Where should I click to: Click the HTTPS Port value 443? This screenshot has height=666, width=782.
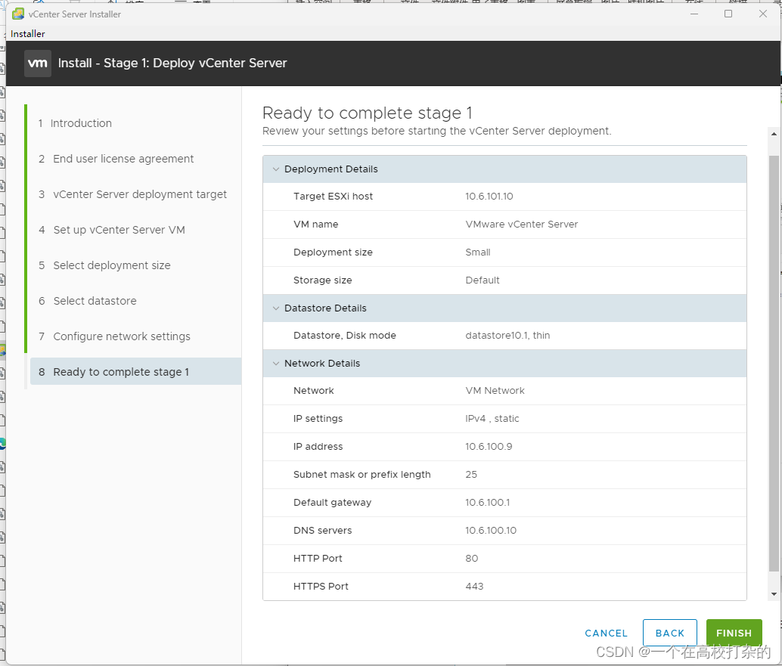click(x=474, y=586)
